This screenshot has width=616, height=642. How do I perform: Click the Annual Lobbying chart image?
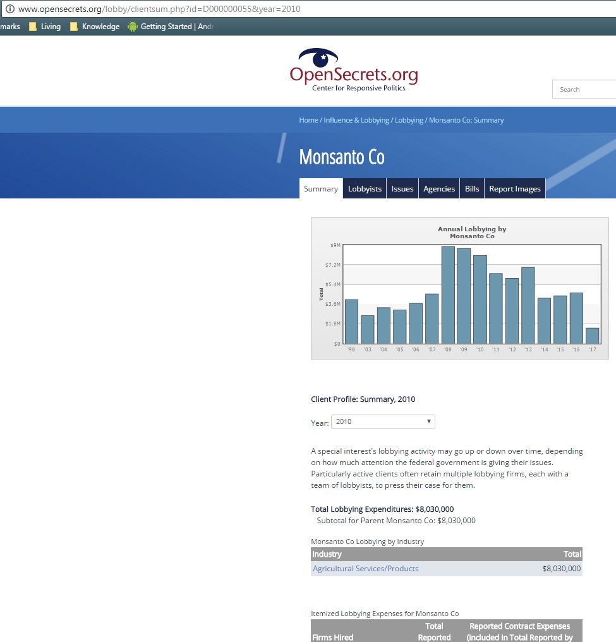(x=460, y=288)
